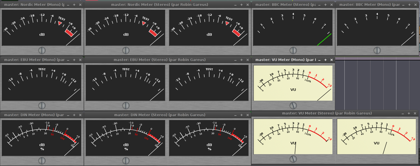This screenshot has width=420, height=166.
Task: Close the Nordic Meter (Mono) window
Action: pyautogui.click(x=80, y=5)
